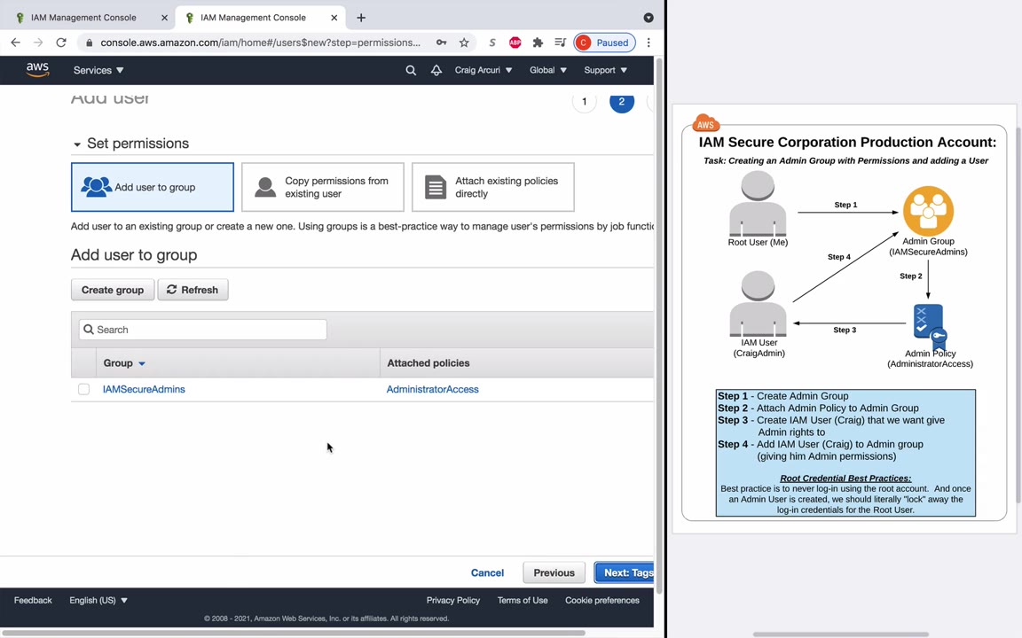Click the Feedback link in footer
This screenshot has height=638, width=1022.
tap(33, 600)
